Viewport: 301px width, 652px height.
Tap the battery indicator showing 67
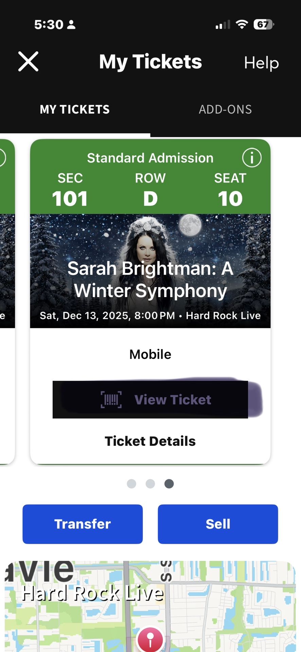[x=263, y=25]
